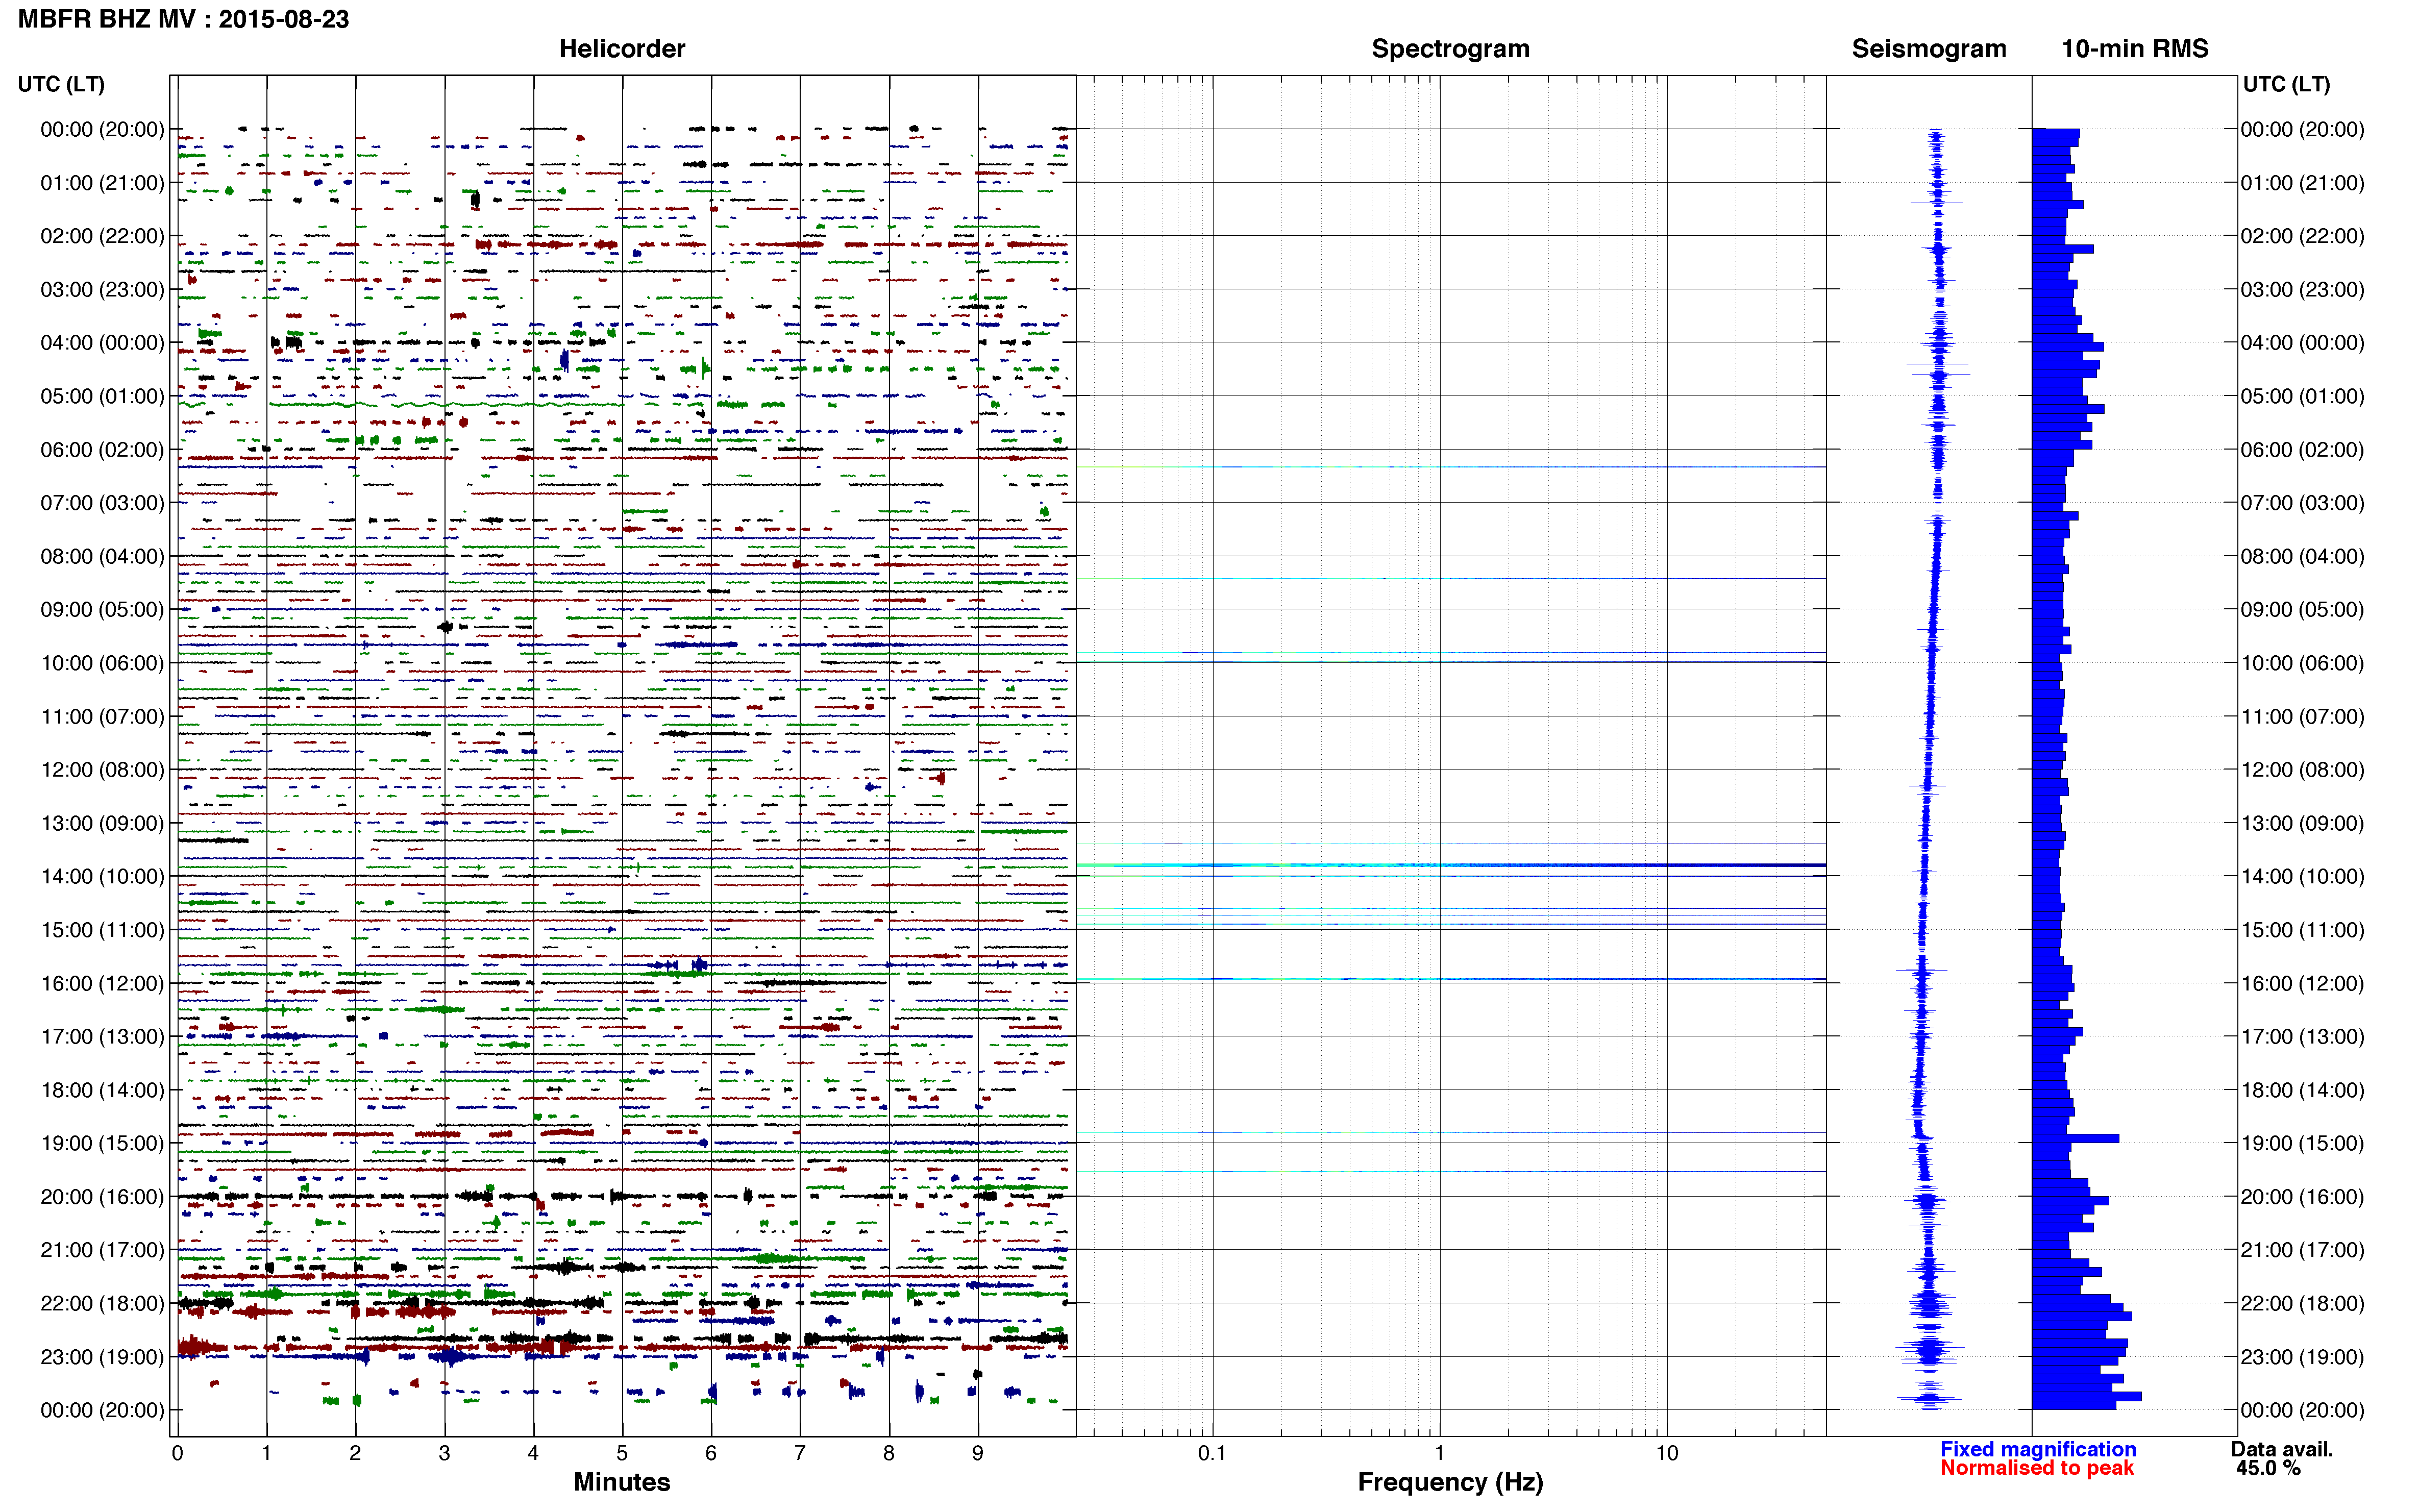Viewport: 2419px width, 1512px height.
Task: Click minute tick label 0
Action: point(177,1453)
